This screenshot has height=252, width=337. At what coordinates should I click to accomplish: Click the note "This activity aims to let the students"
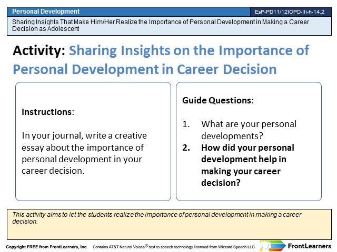pyautogui.click(x=157, y=218)
